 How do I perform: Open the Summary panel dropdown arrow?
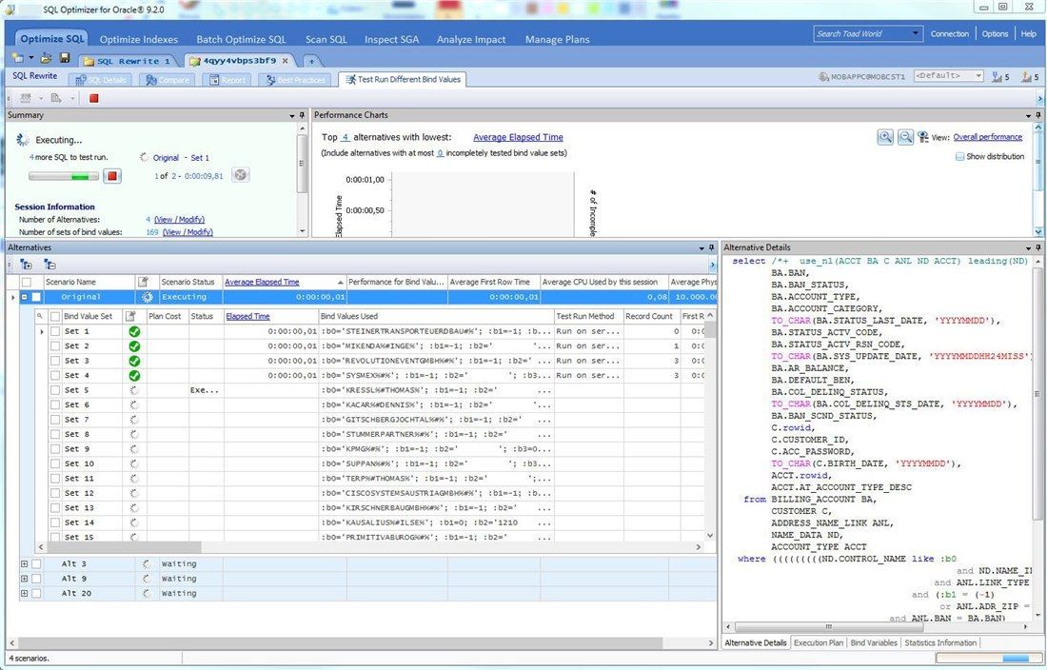[292, 116]
